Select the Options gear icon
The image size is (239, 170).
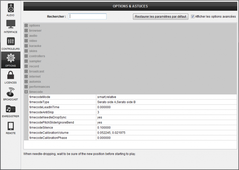tap(10, 58)
